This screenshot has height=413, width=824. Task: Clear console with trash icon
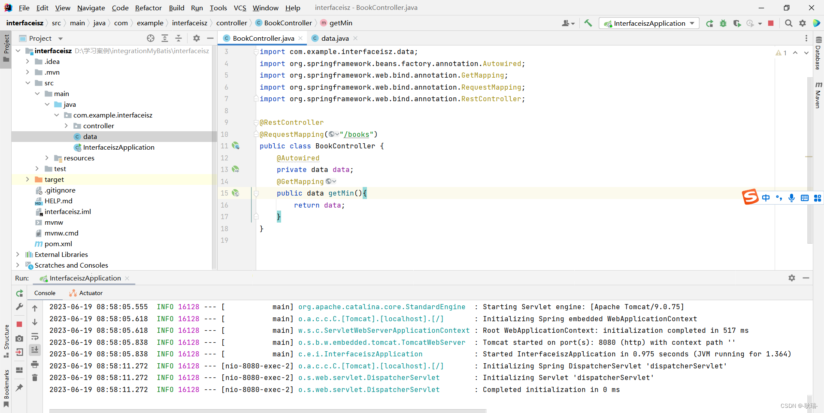point(35,377)
